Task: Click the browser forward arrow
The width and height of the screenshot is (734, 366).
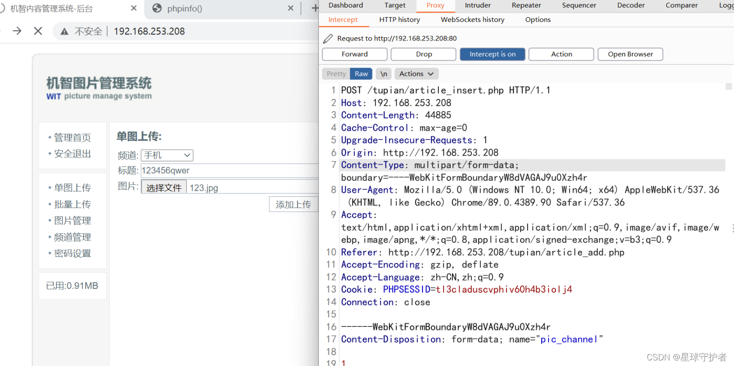Action: point(17,31)
